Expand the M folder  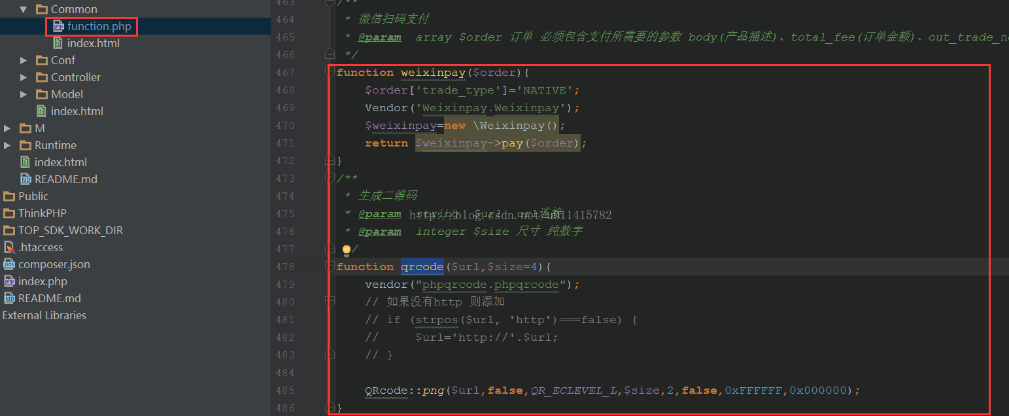click(7, 128)
